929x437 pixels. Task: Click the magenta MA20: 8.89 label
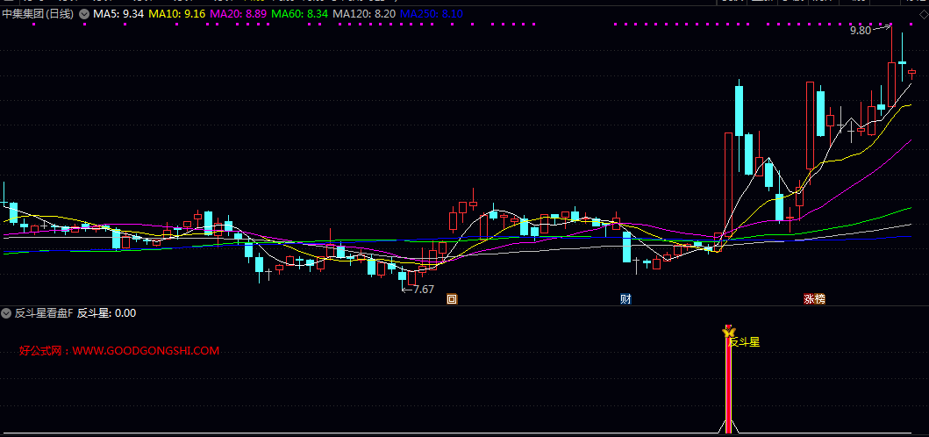(239, 14)
